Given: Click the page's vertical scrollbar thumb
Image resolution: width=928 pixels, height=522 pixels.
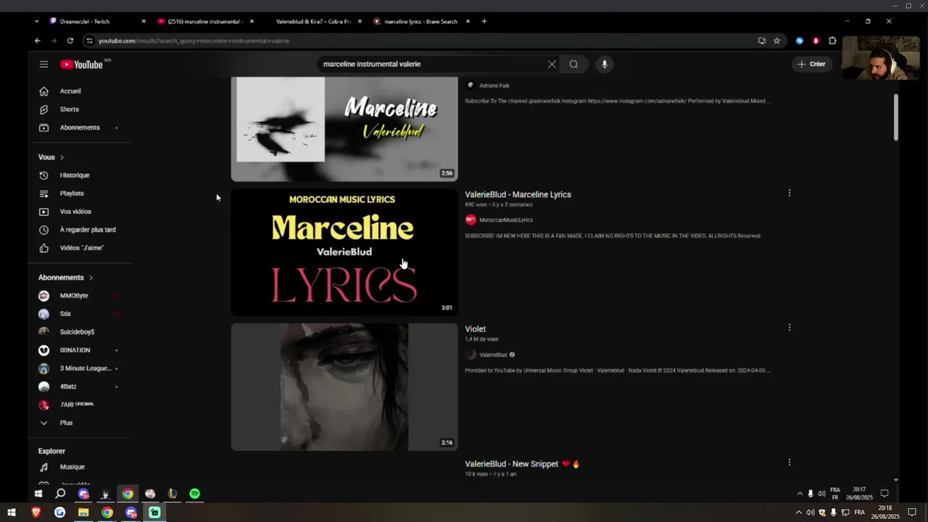Looking at the screenshot, I should point(896,117).
